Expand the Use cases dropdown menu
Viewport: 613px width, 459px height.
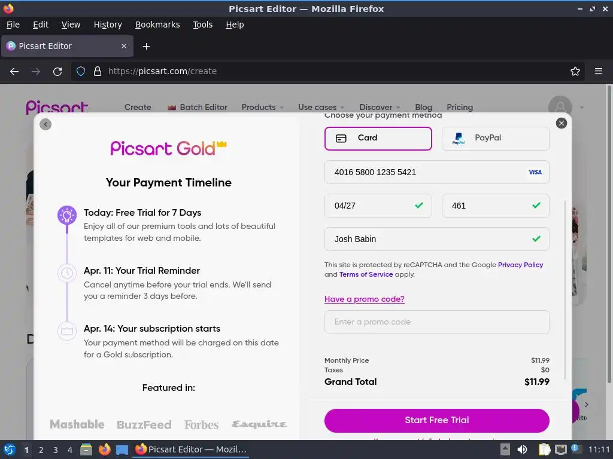click(321, 107)
